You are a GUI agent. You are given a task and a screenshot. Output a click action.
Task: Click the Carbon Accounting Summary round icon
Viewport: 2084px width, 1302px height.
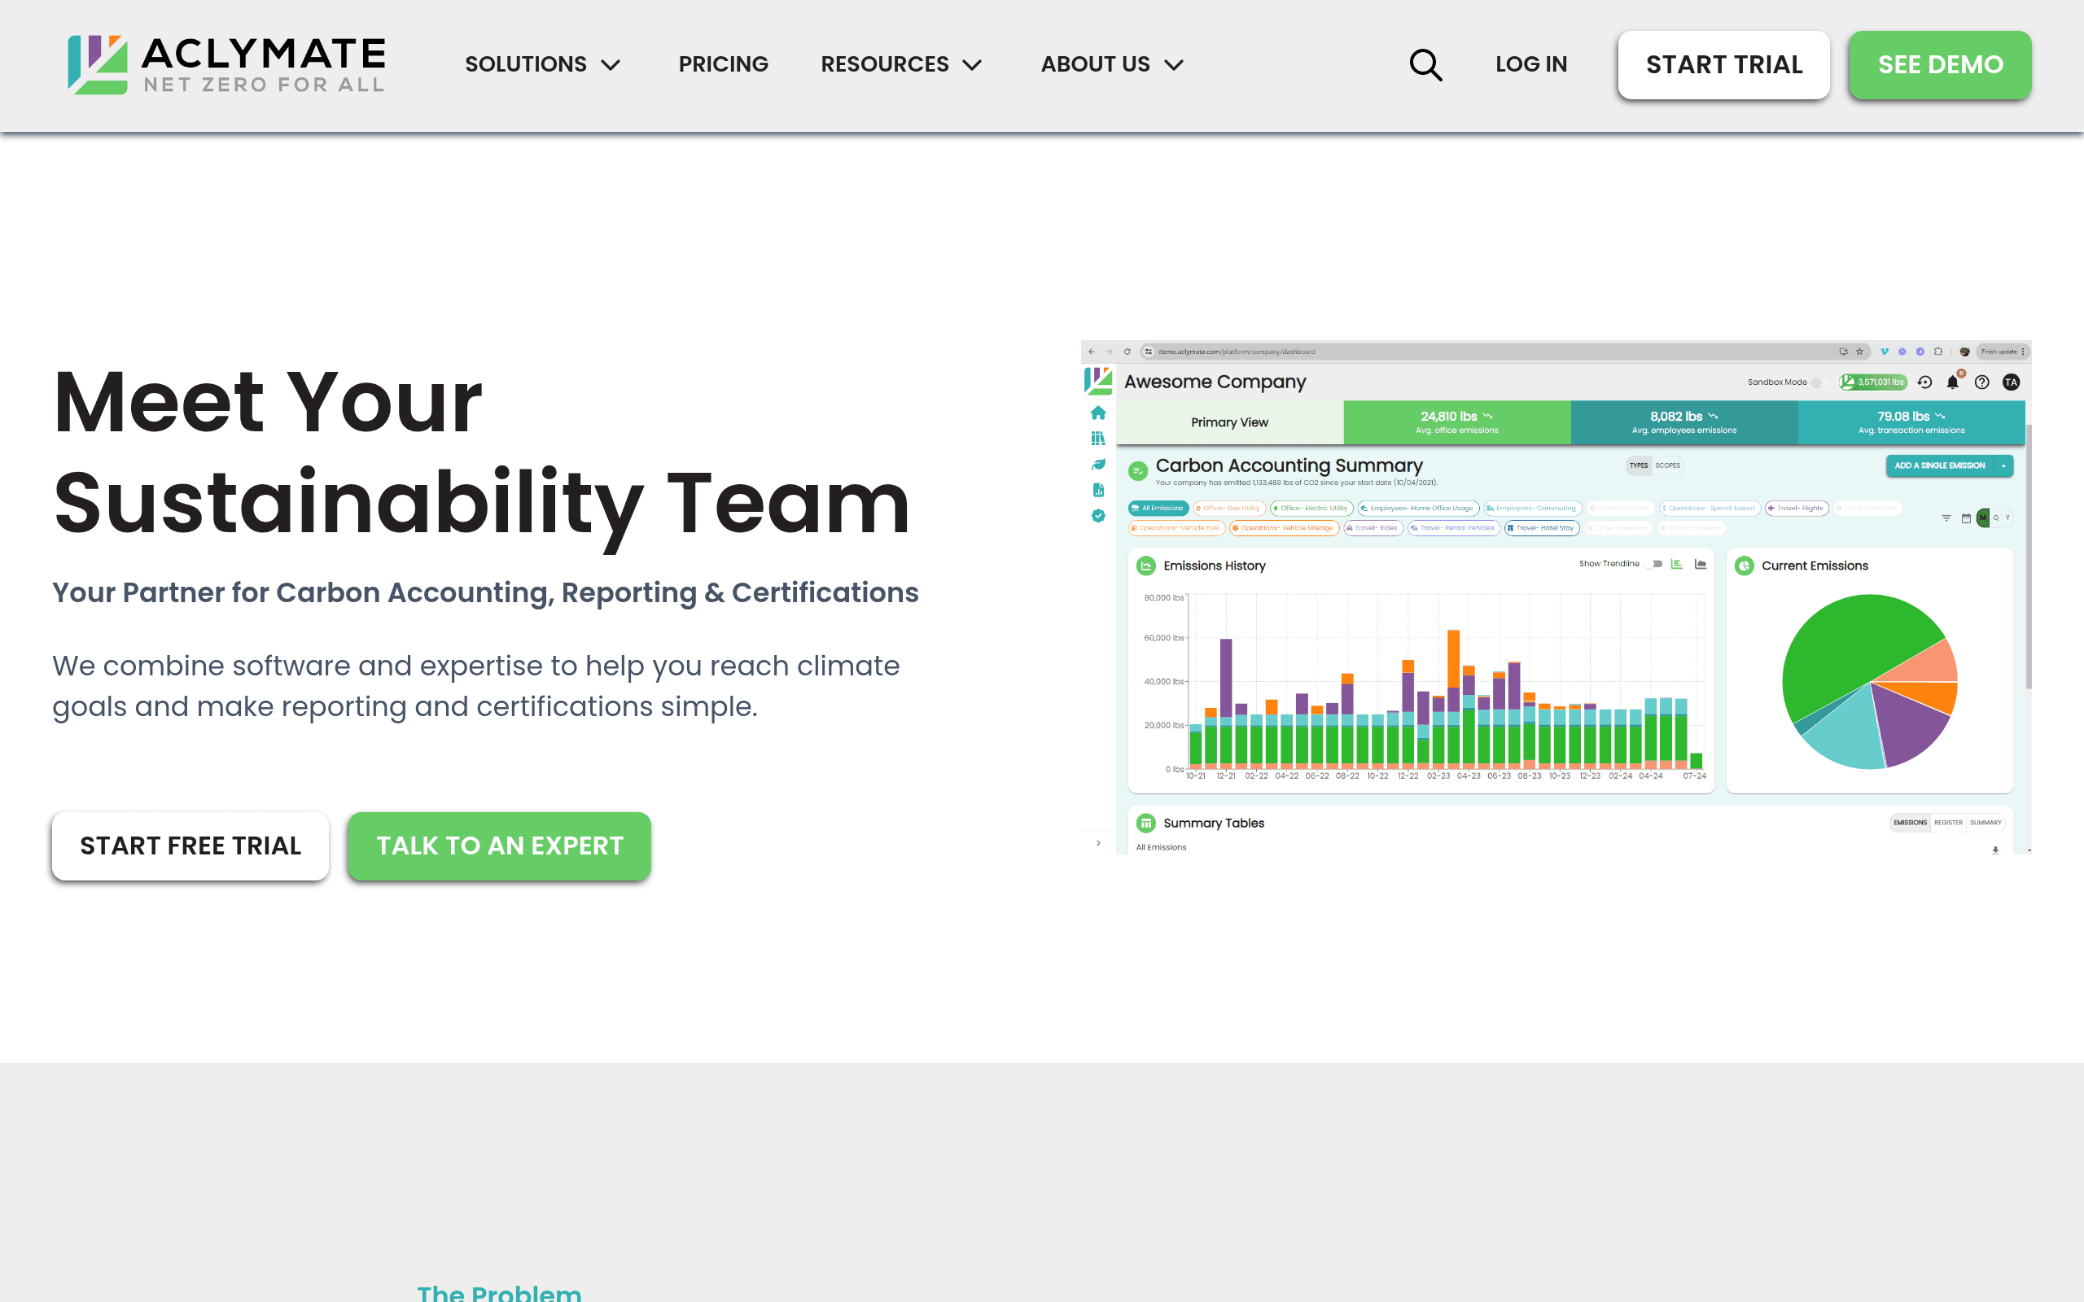point(1137,470)
